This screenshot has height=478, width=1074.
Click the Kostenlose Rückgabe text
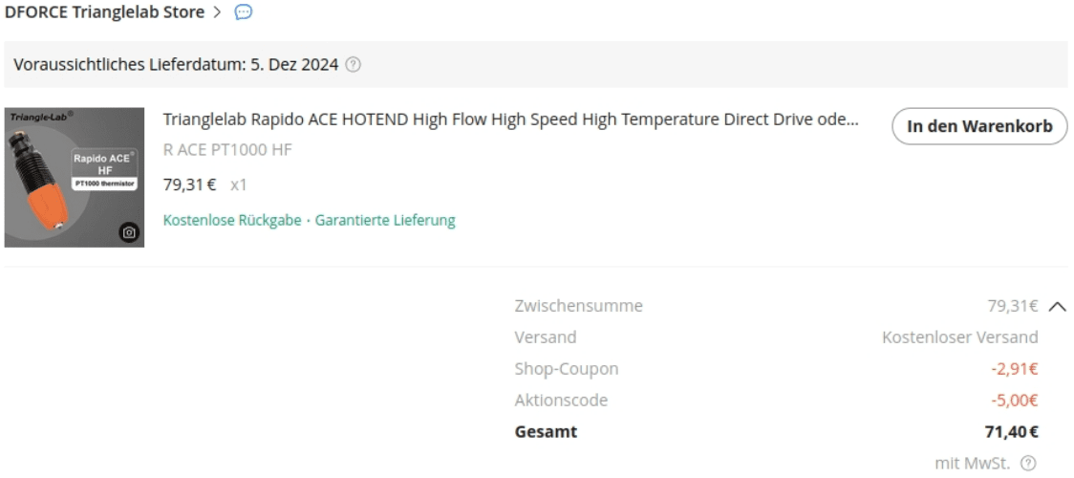pos(231,221)
